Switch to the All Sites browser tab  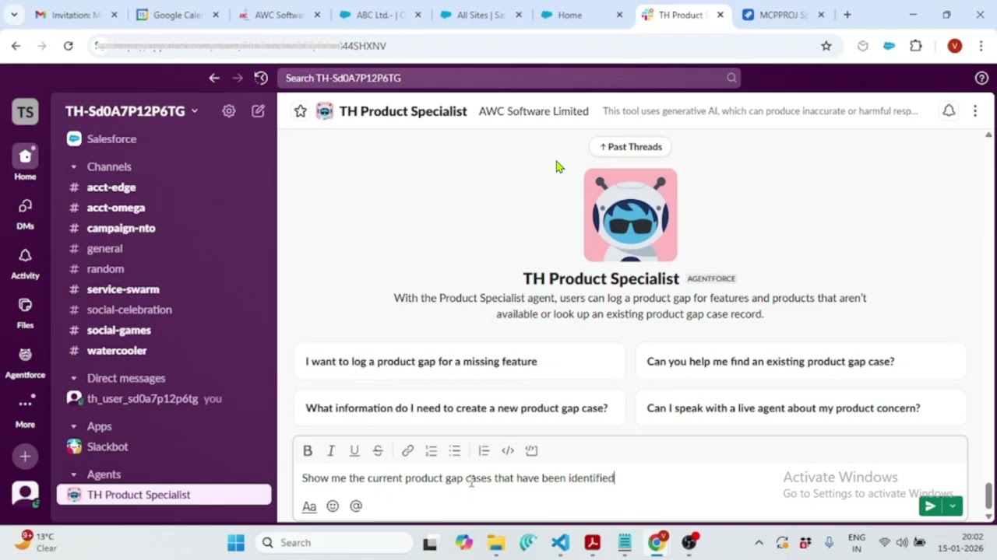(481, 15)
